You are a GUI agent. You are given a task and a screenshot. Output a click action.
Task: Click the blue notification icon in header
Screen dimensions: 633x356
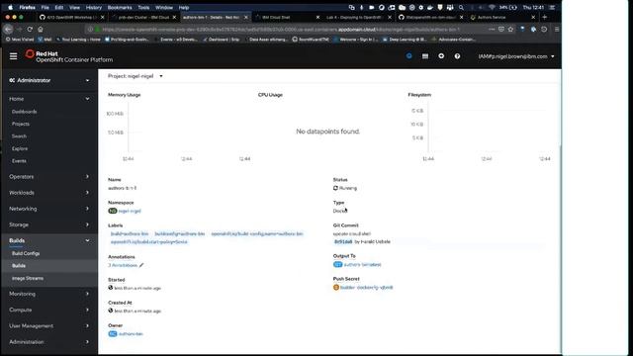tap(408, 56)
